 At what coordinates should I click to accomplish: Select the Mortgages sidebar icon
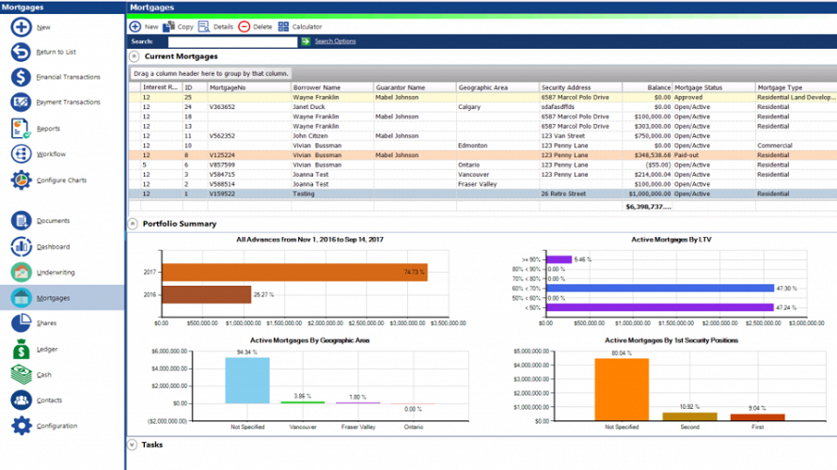22,298
